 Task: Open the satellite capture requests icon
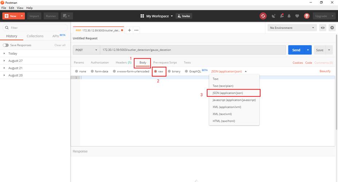[x=273, y=16]
